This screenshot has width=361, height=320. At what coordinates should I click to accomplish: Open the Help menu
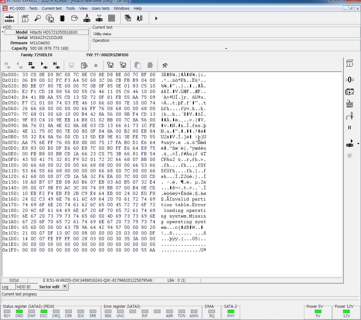pyautogui.click(x=138, y=8)
